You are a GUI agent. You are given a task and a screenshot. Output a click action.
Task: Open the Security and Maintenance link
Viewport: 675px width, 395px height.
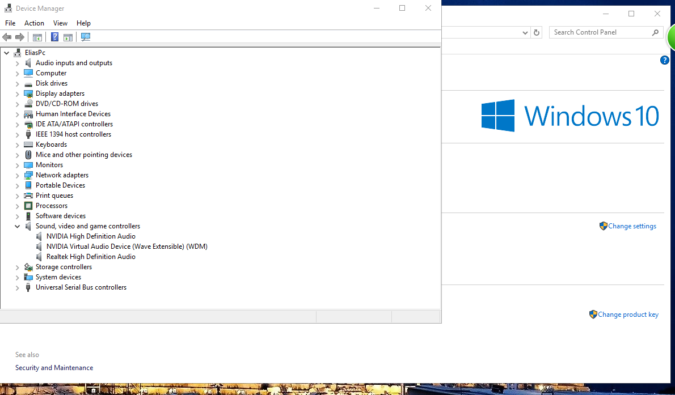coord(54,368)
